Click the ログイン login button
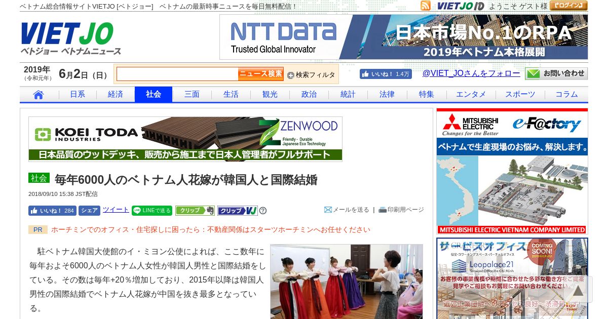Viewport: 608px width, 319px height. point(568,6)
